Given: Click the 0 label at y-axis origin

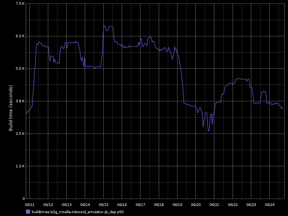Looking at the screenshot, I should (x=24, y=198).
